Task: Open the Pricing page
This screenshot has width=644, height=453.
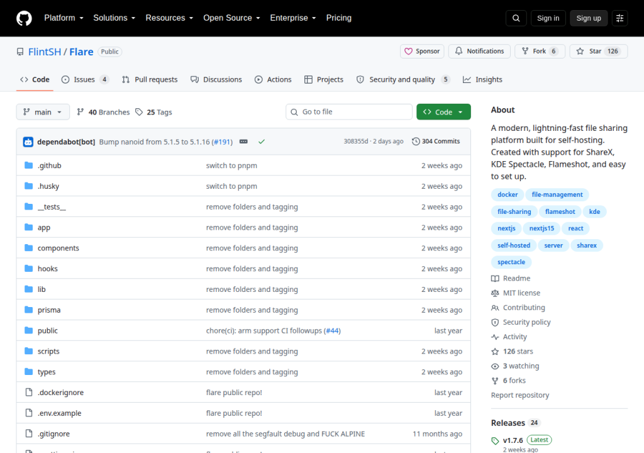Action: coord(338,18)
